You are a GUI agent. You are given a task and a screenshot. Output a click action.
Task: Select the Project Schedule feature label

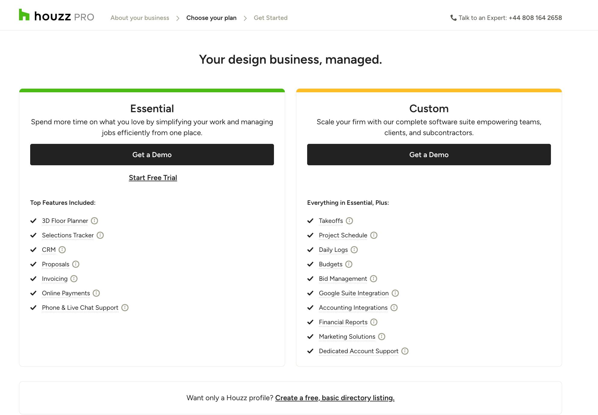click(x=343, y=235)
